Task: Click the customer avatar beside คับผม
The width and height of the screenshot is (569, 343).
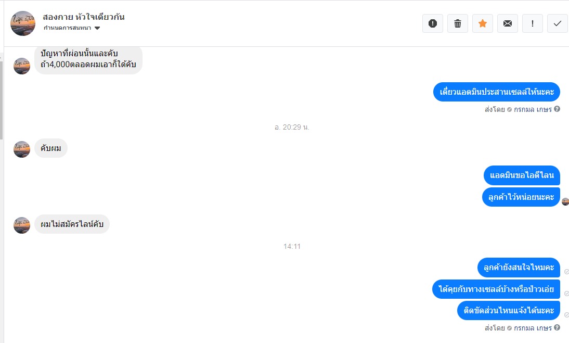Action: (22, 149)
